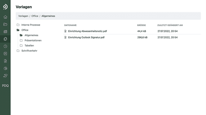Select the documents copy icon in sidebar
206x115 pixels.
(5, 39)
